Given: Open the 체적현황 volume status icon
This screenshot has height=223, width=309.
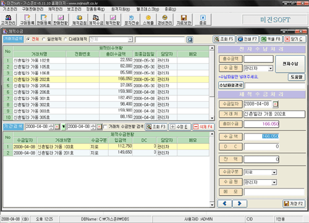Looking at the screenshot, I should click(x=112, y=20).
